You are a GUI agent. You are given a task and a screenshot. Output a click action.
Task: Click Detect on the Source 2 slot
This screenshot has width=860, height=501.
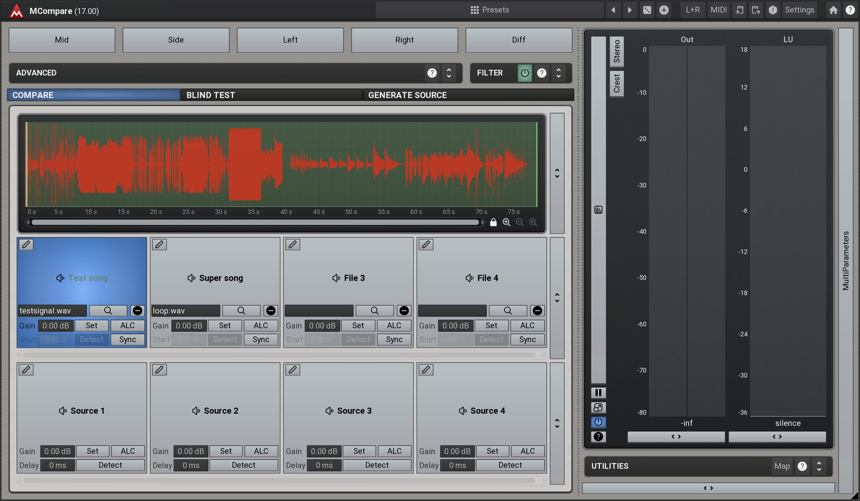243,465
